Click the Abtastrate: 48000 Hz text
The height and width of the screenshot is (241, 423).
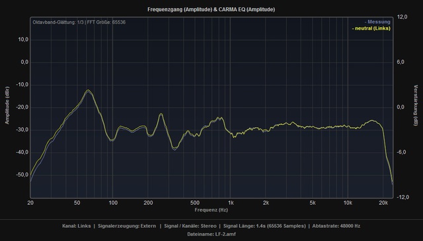(336, 226)
